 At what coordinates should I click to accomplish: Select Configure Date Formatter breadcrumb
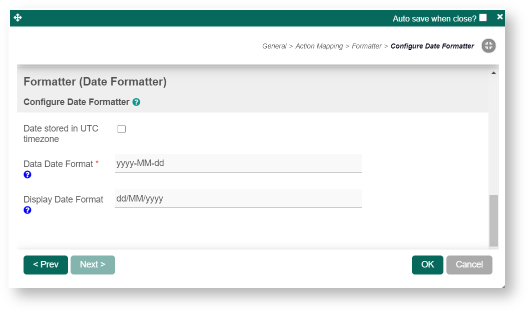click(x=432, y=46)
